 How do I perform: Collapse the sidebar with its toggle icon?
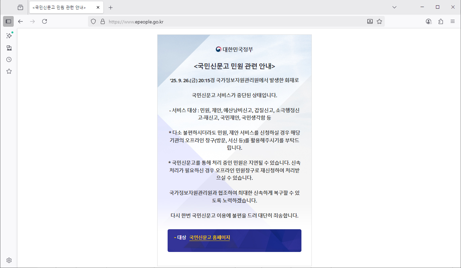[8, 21]
